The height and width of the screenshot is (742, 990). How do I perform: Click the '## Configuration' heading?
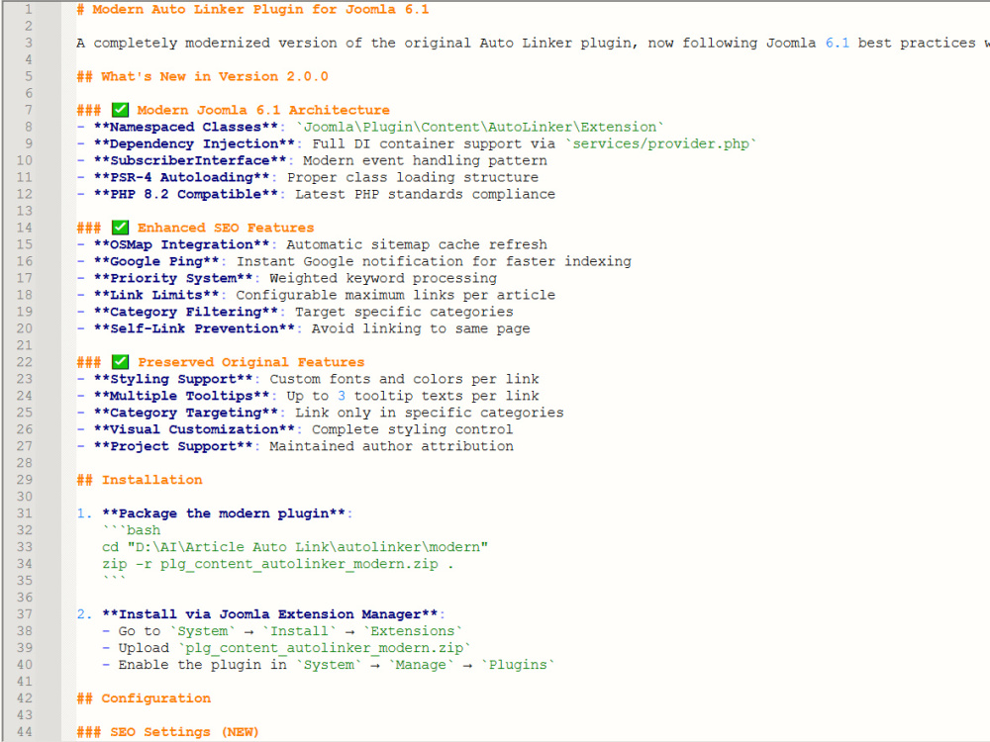pos(144,698)
